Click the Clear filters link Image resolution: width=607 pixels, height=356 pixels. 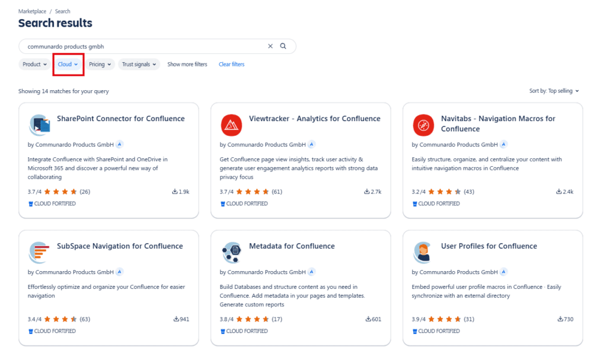pyautogui.click(x=232, y=64)
